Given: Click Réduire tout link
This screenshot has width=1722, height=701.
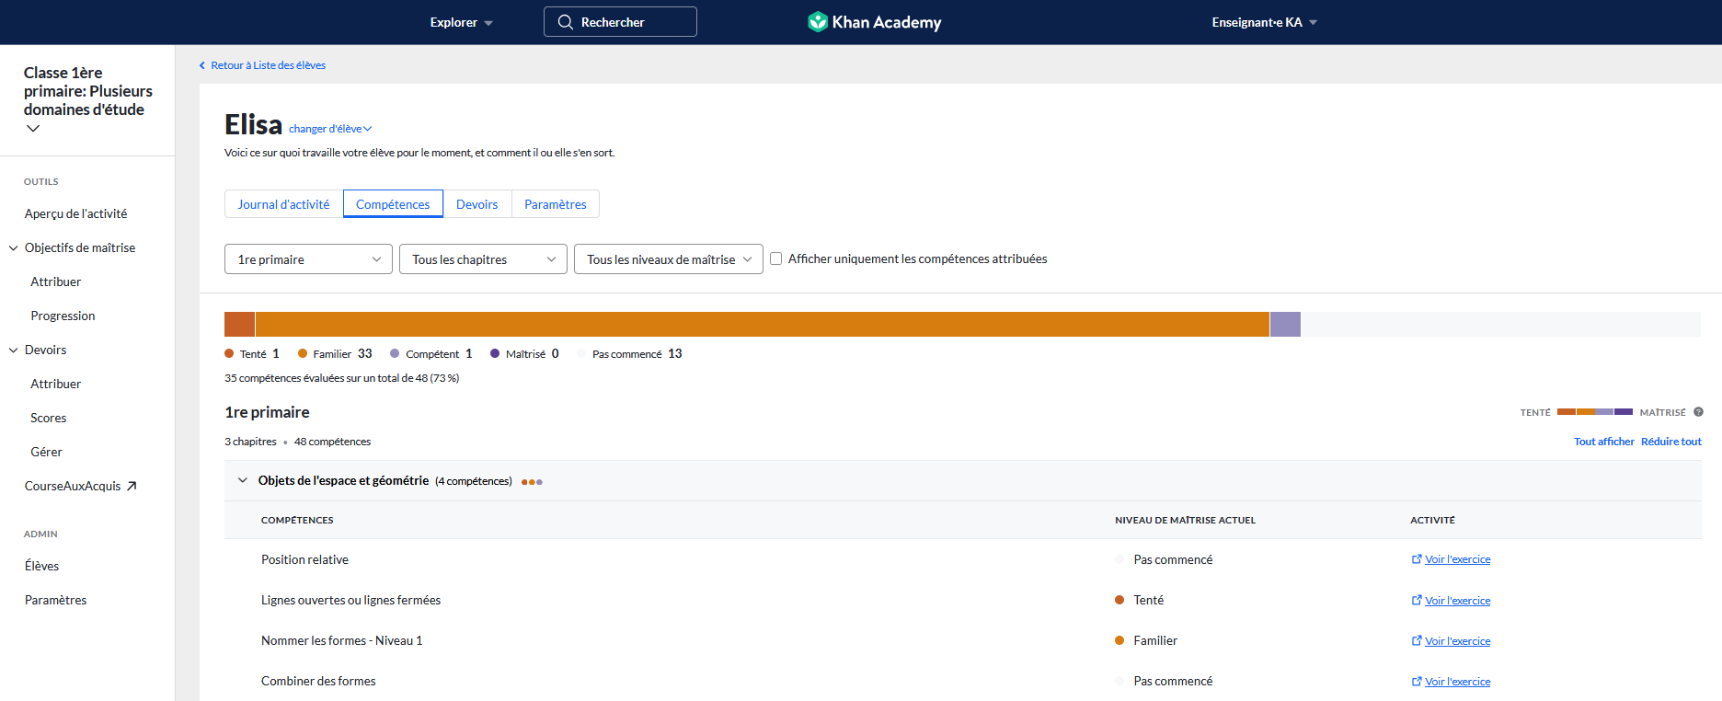Looking at the screenshot, I should (1671, 442).
